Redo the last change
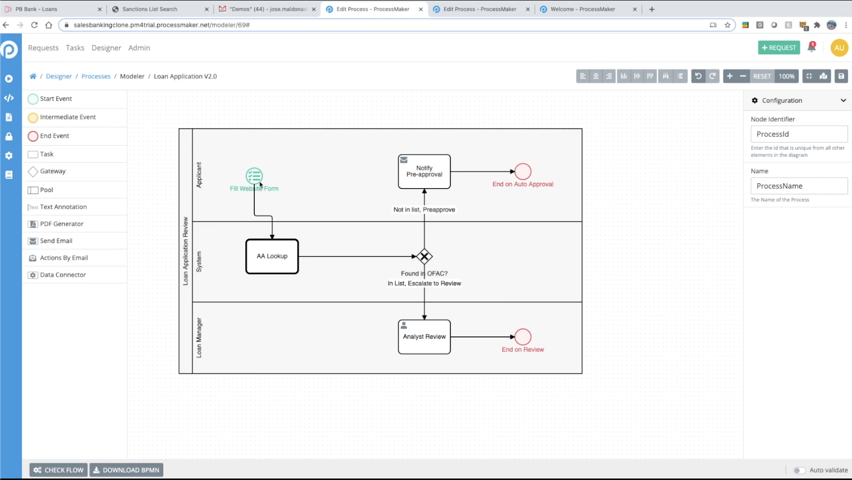This screenshot has width=852, height=480. tap(712, 76)
